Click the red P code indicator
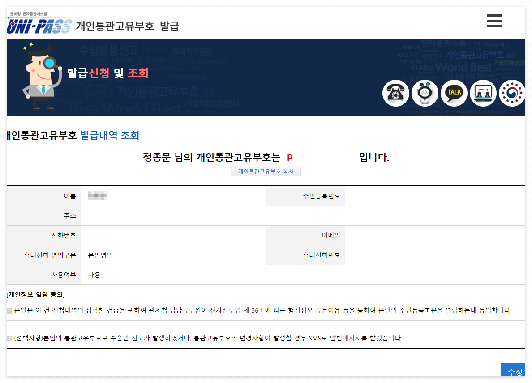The image size is (532, 383). 290,158
